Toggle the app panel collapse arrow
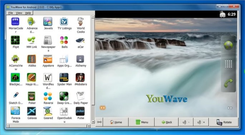245x135 pixels. click(99, 122)
